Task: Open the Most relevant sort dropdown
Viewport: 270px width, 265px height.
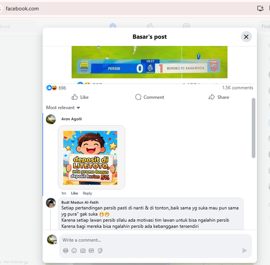Action: pyautogui.click(x=63, y=107)
